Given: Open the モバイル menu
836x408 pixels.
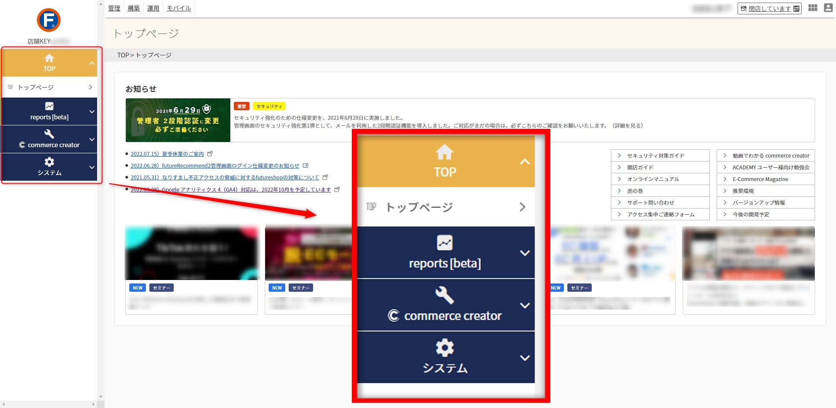Looking at the screenshot, I should point(179,8).
